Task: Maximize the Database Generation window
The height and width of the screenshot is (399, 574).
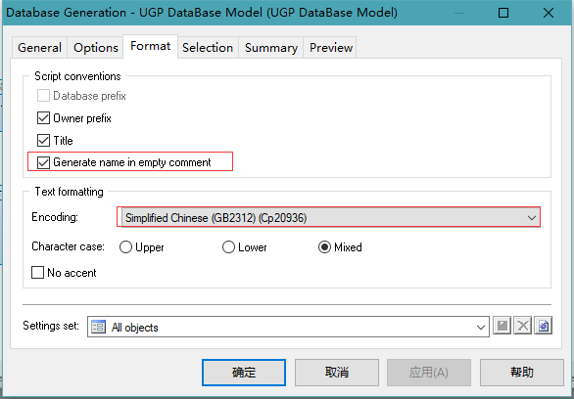Action: (503, 13)
